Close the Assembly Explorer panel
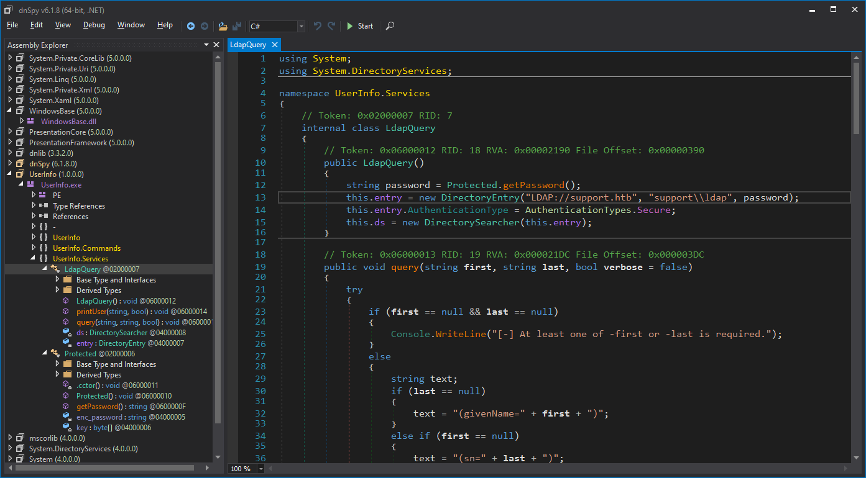The width and height of the screenshot is (866, 478). point(216,45)
